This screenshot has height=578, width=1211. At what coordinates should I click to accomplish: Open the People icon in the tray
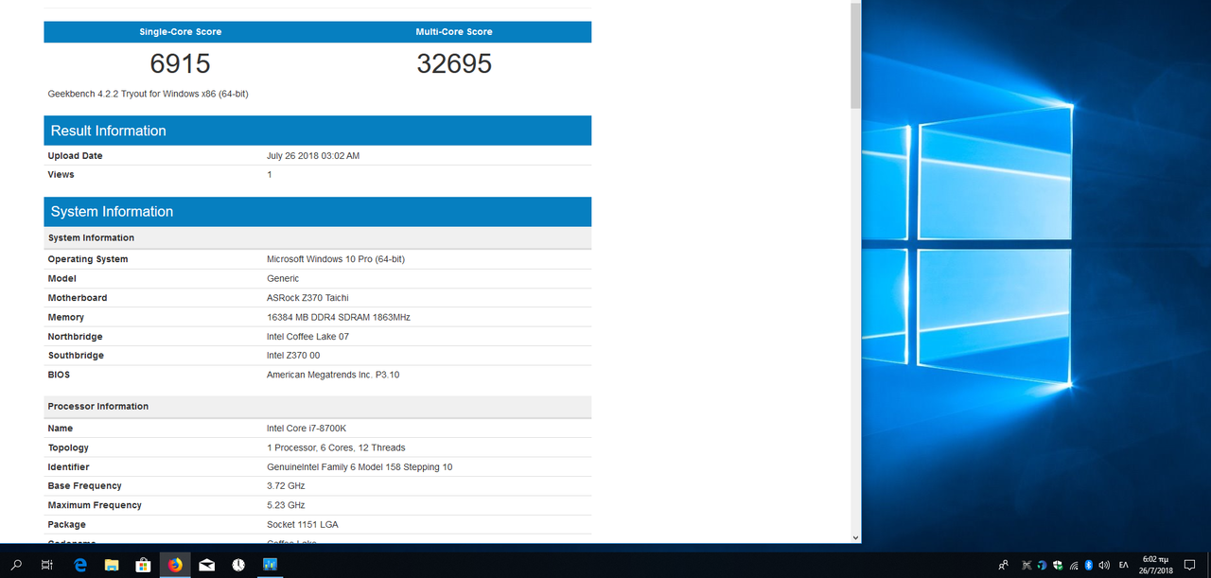(x=1003, y=565)
